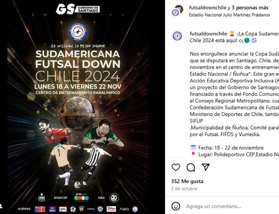Open the futsaldownchile avatar in post header
Screen dimensions: 279x214
[x=177, y=11]
